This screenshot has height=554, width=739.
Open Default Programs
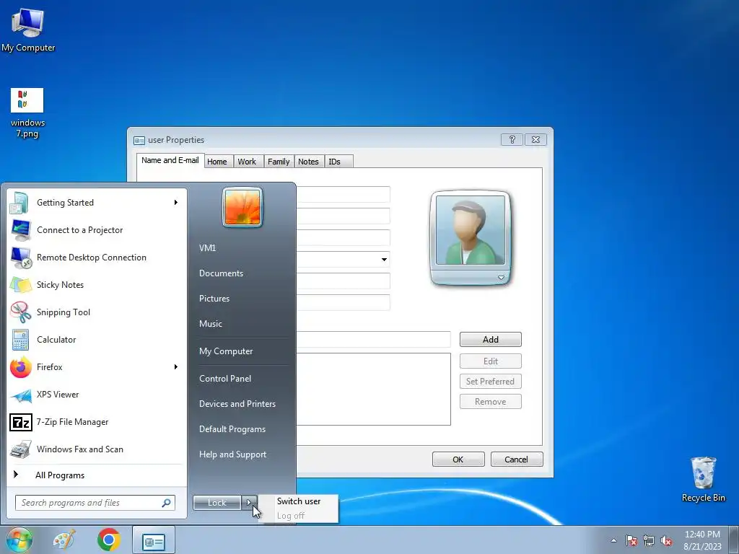(x=232, y=429)
